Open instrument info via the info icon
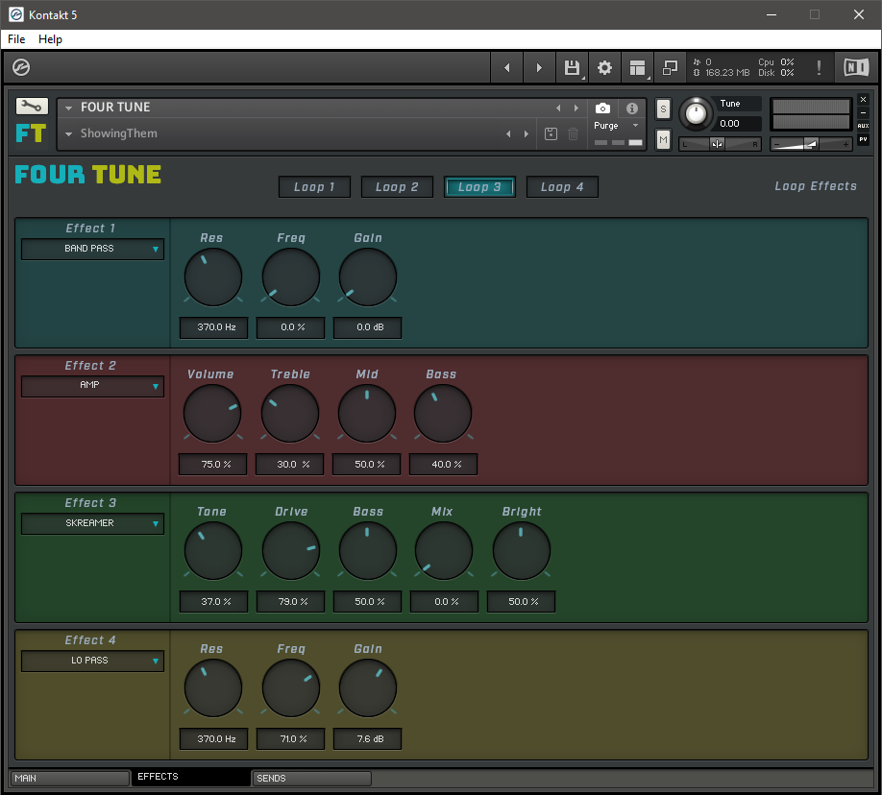 631,108
